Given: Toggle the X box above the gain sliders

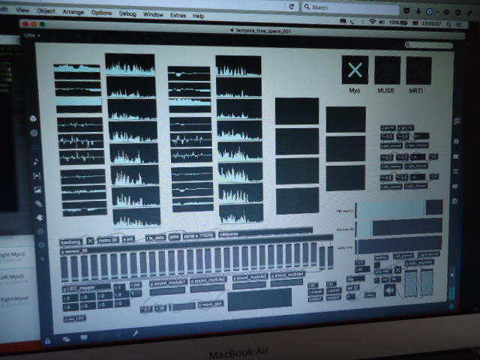Looking at the screenshot, I should 397,270.
